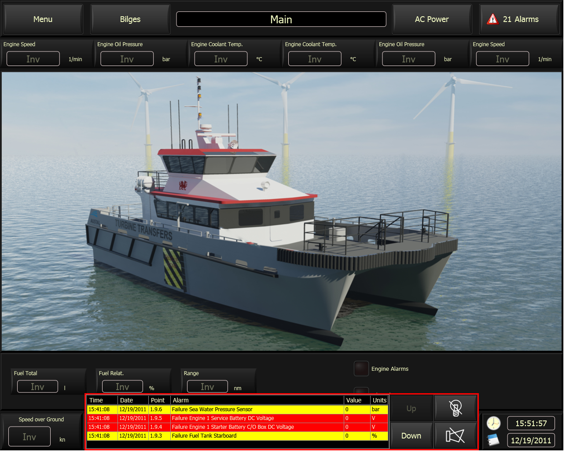
Task: Click the analog clock icon
Action: pyautogui.click(x=493, y=424)
